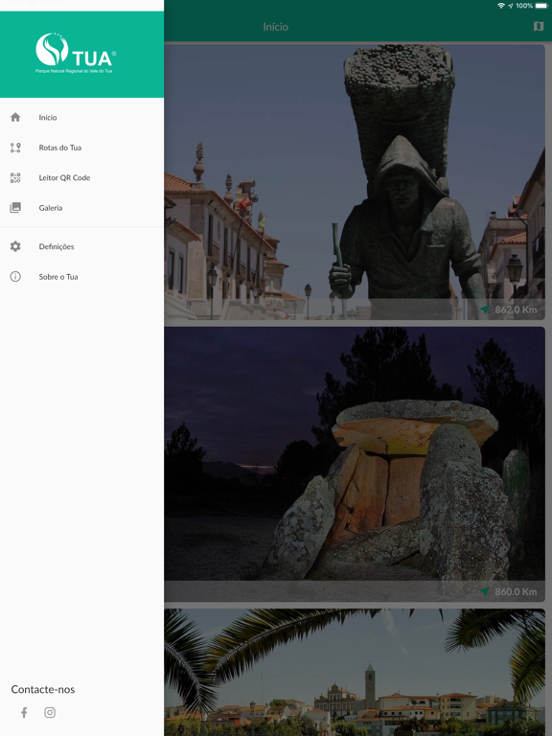Open Leitor QR Code menu entry

81,178
